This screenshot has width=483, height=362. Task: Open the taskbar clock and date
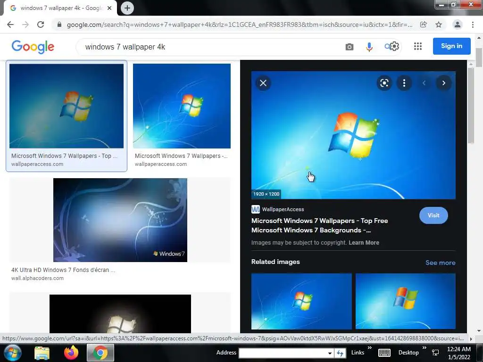(459, 353)
